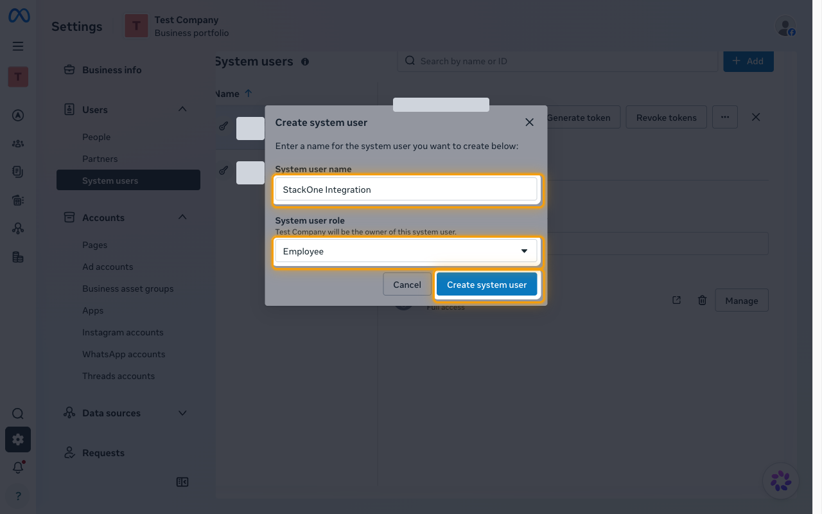Close the system user details panel
The height and width of the screenshot is (514, 822).
point(756,117)
